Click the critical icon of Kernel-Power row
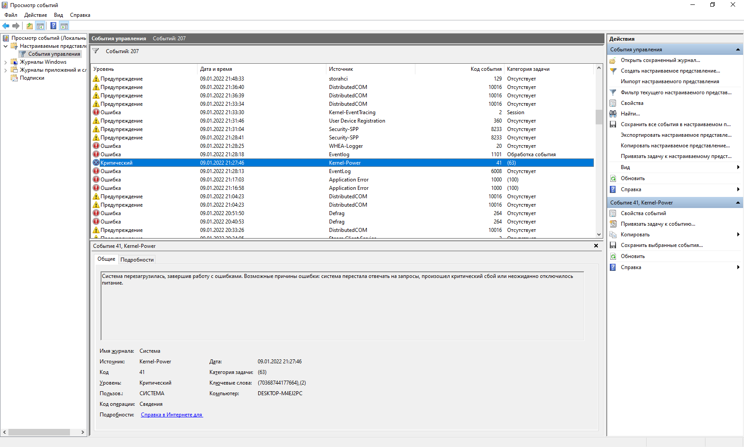 (96, 162)
